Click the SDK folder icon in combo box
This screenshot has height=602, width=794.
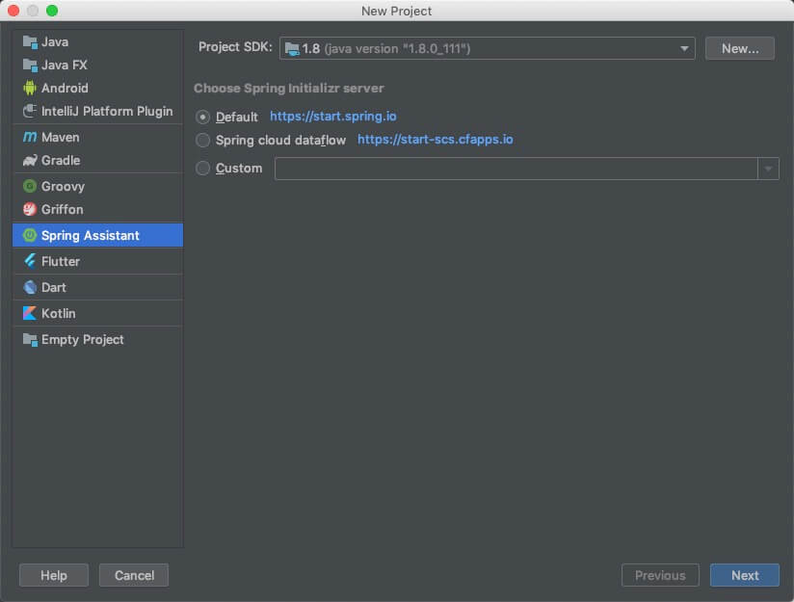click(x=292, y=48)
